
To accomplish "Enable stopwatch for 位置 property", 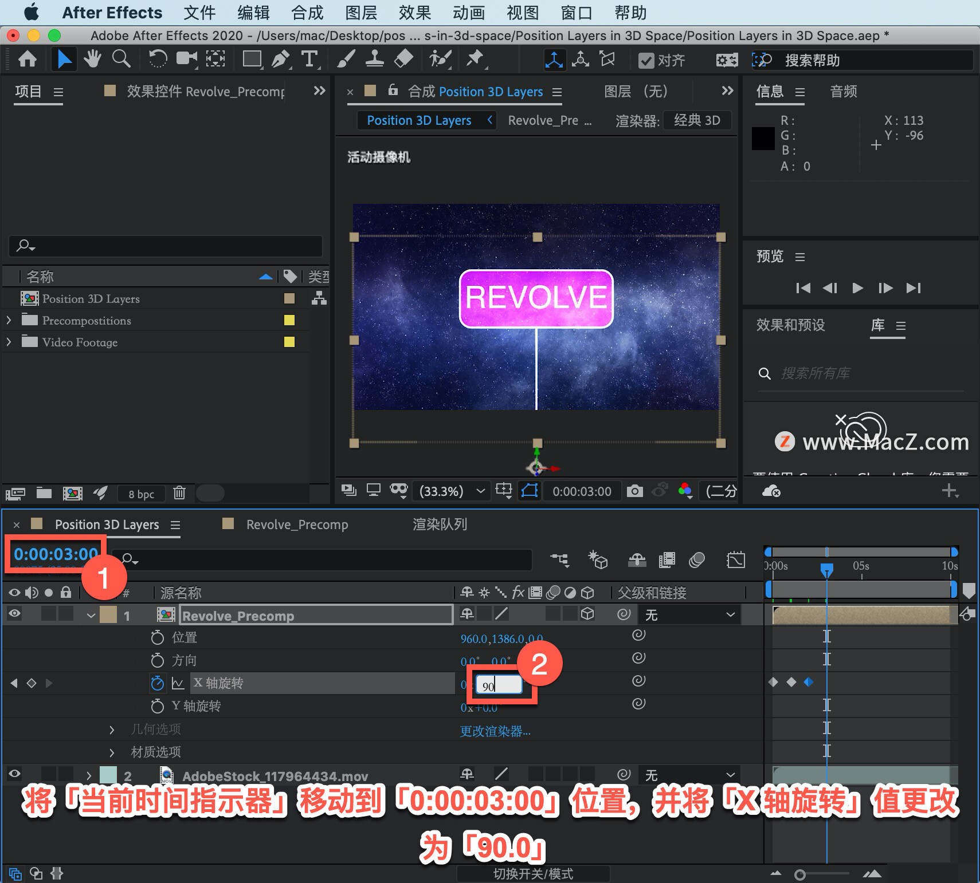I will (157, 637).
